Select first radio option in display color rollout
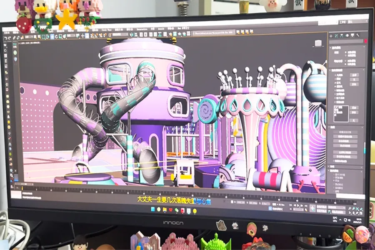Image resolution: width=375 pixels, height=250 pixels. point(346,52)
